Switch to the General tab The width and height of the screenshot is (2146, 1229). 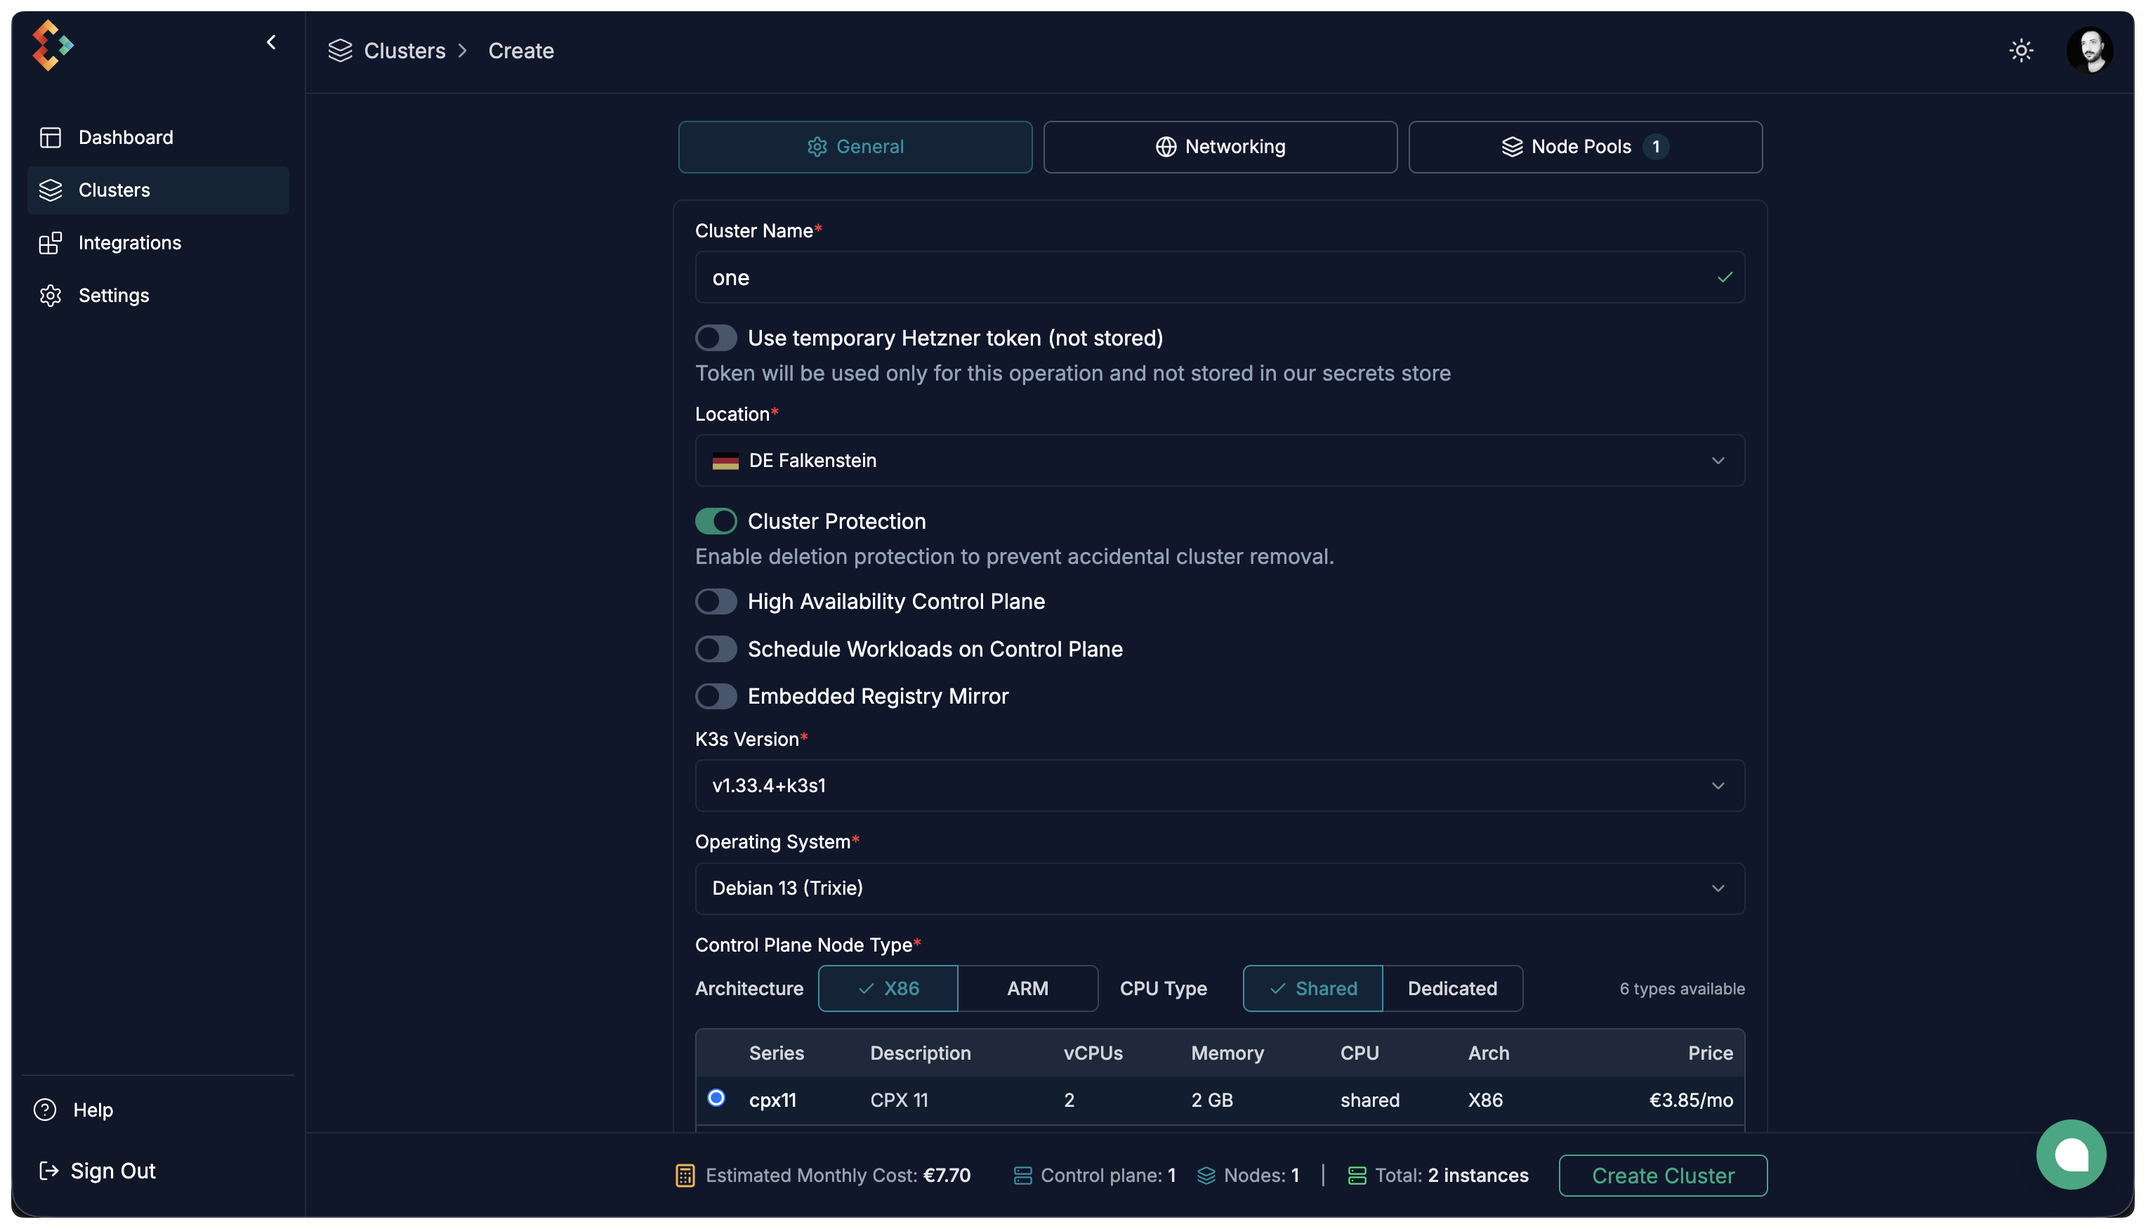(855, 147)
